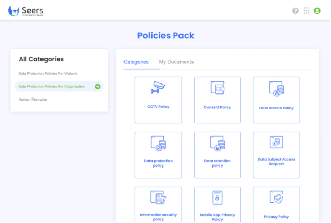The width and height of the screenshot is (331, 223).
Task: Click the Information security policy document icon
Action: (x=158, y=198)
